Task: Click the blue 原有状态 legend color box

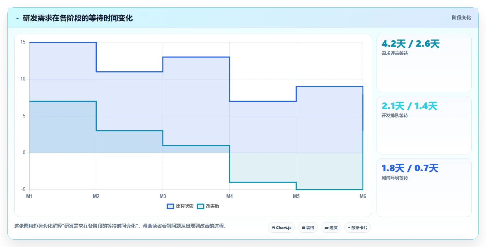Action: [x=170, y=206]
